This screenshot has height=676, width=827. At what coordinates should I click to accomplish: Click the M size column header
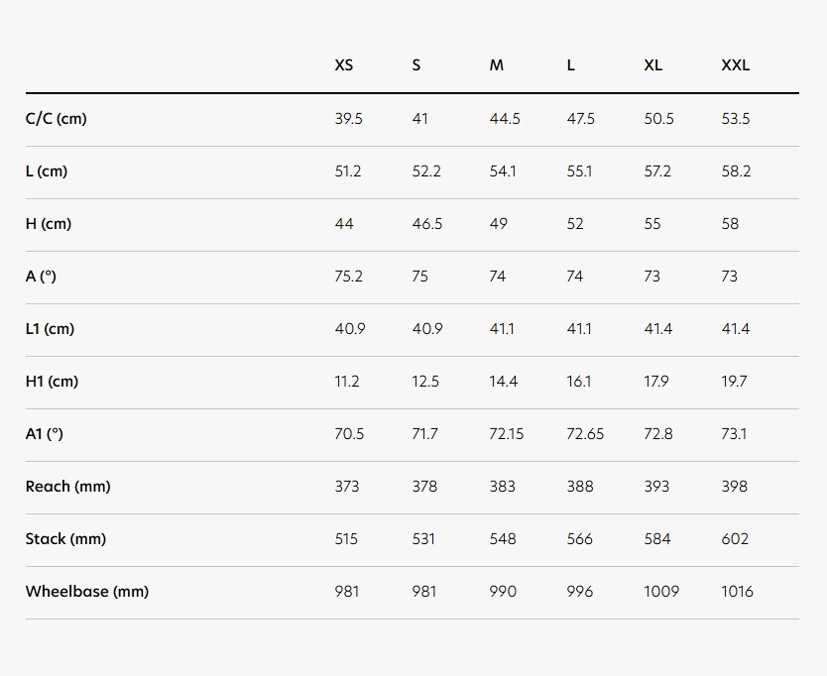[496, 65]
